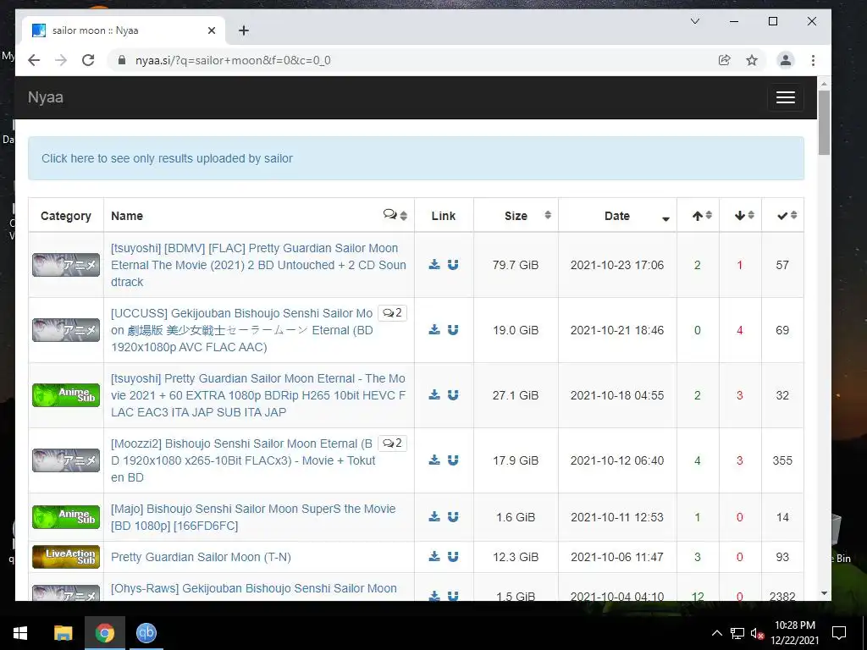Open UCCUSS Gekijouban Bishoujo Senshi torrent page
The image size is (867, 650).
click(242, 330)
